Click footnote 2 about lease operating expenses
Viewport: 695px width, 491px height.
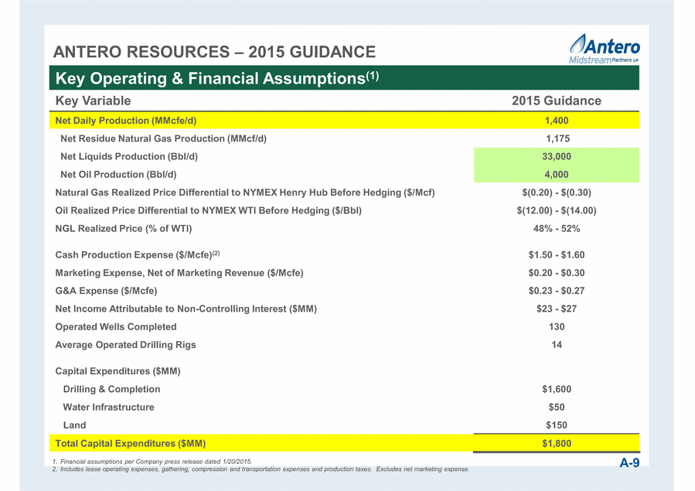(x=261, y=469)
